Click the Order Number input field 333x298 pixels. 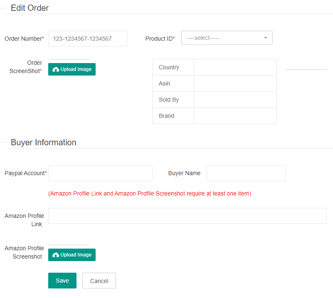coord(87,39)
